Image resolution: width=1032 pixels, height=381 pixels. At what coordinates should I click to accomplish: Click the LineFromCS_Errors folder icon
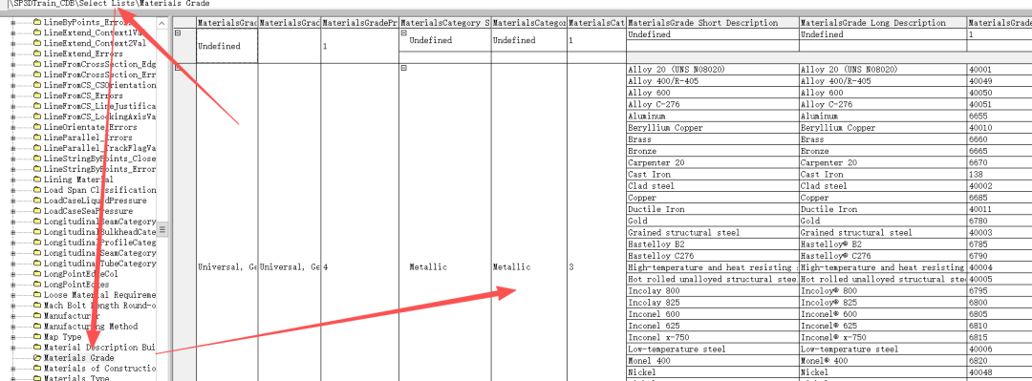click(37, 95)
